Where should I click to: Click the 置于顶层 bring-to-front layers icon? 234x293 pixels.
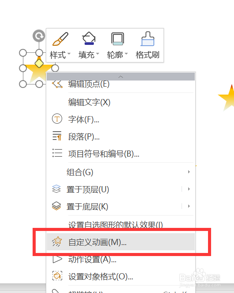coord(56,189)
